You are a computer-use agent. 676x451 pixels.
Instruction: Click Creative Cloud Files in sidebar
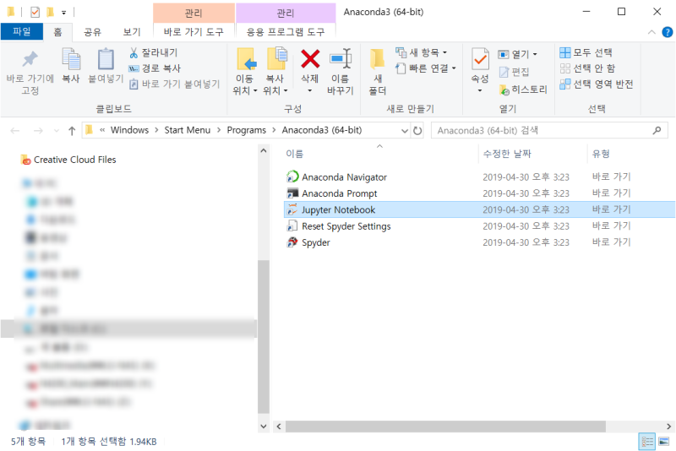(x=68, y=160)
